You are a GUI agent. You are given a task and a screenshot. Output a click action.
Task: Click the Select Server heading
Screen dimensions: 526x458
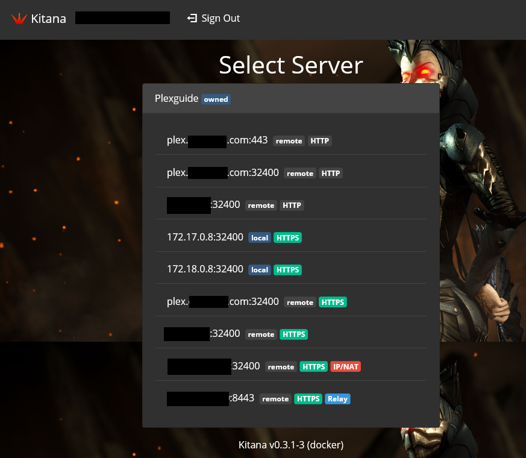click(x=291, y=65)
